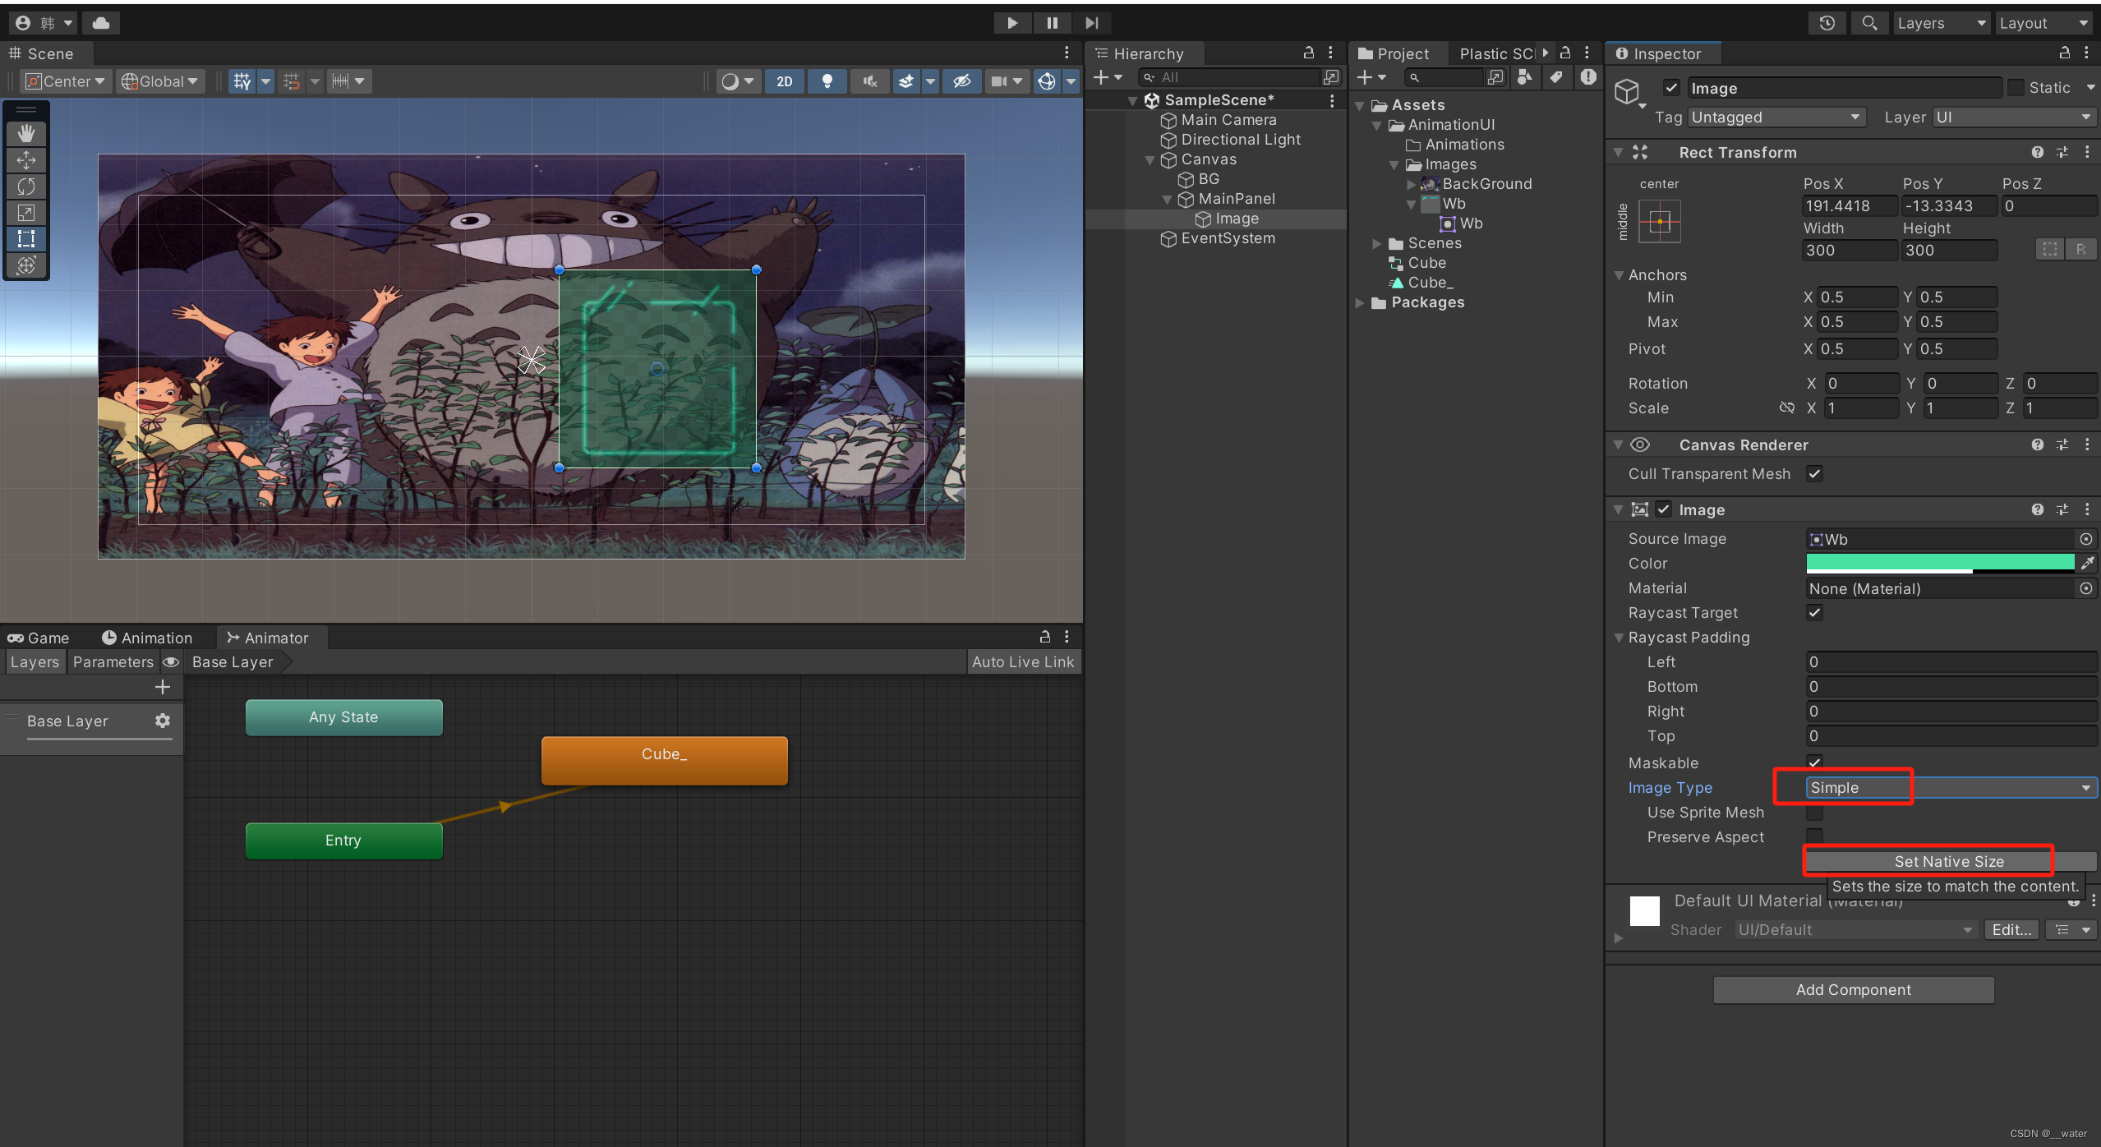
Task: Toggle Cull Transparent Mesh checkbox
Action: 1815,474
